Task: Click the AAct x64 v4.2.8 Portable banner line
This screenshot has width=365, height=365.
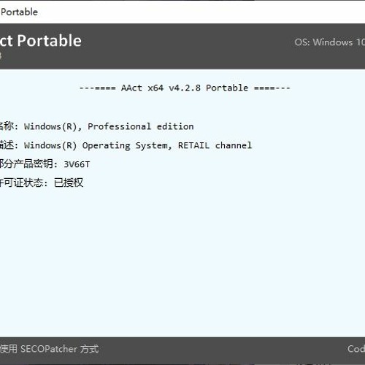Action: tap(185, 88)
